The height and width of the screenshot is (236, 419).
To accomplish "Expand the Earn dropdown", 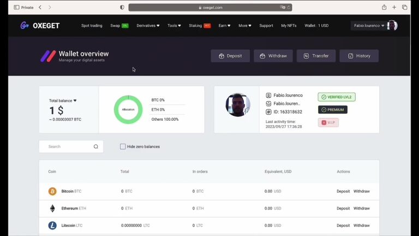I will [224, 26].
